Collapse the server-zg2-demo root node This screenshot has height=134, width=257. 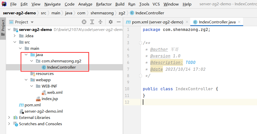(9, 30)
